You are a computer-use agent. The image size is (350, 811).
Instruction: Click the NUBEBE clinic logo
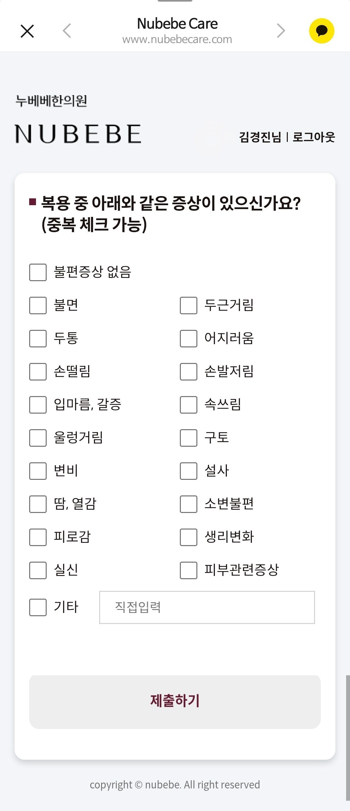point(78,133)
